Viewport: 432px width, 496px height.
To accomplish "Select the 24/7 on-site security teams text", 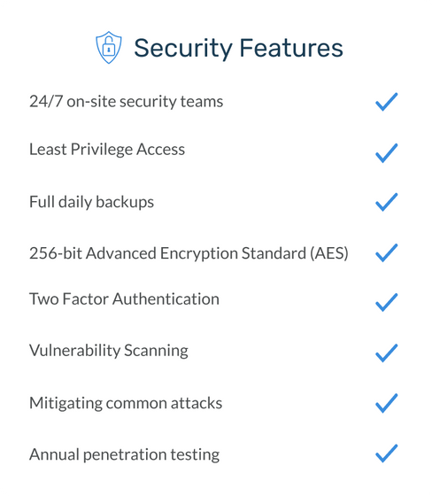I will (x=127, y=102).
